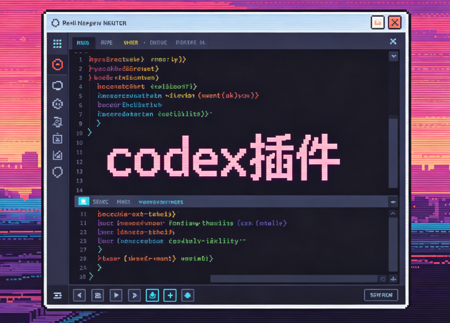Screen dimensions: 450x323
Task: Open the grid apps menu icon
Action: coord(58,43)
